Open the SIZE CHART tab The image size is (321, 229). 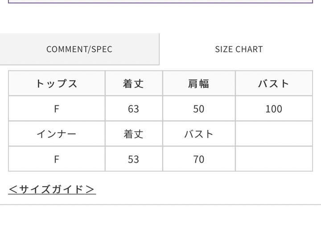239,49
